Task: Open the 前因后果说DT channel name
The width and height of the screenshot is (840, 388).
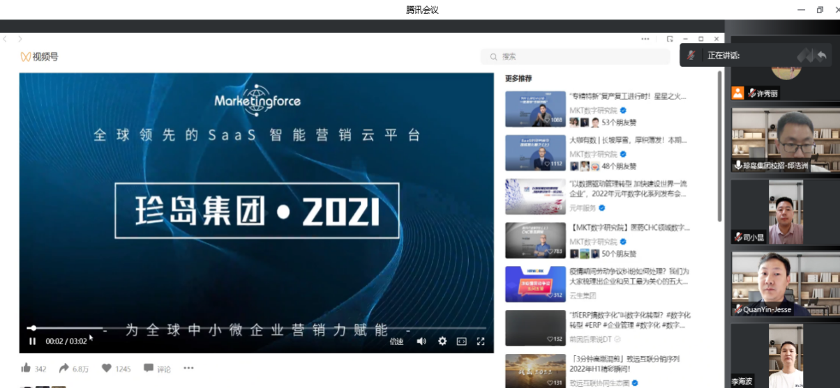Action: tap(590, 339)
